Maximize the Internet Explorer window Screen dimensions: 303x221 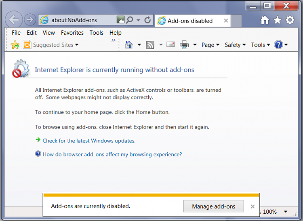tap(267, 6)
